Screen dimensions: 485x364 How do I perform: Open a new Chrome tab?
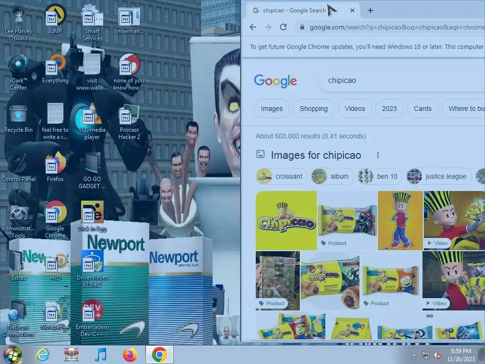tap(370, 10)
